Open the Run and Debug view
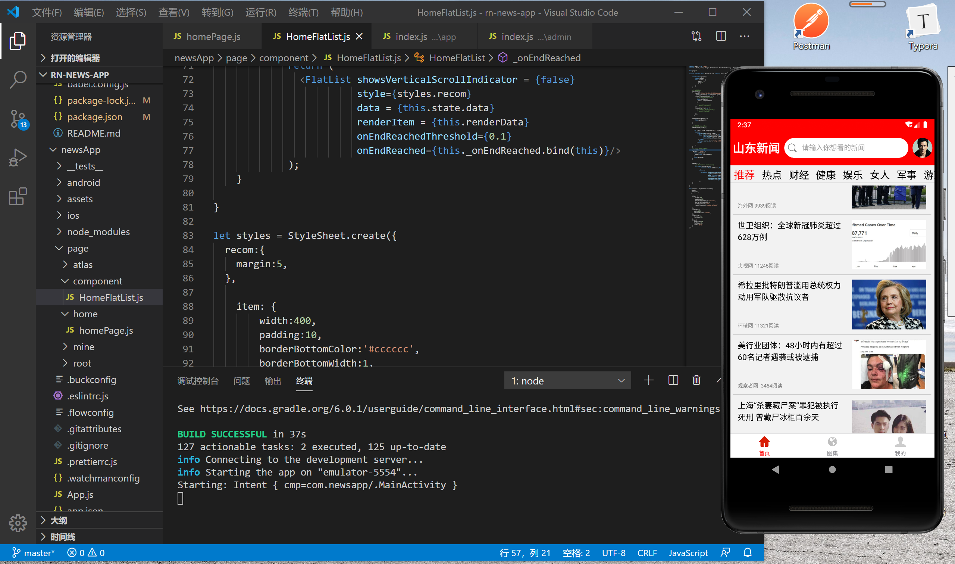 click(18, 158)
